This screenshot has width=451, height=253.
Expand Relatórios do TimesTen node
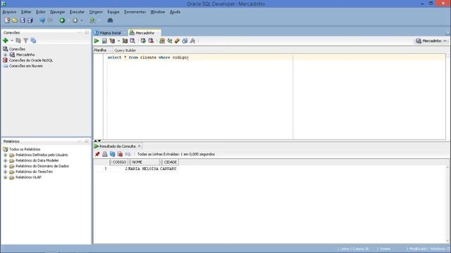pos(5,171)
